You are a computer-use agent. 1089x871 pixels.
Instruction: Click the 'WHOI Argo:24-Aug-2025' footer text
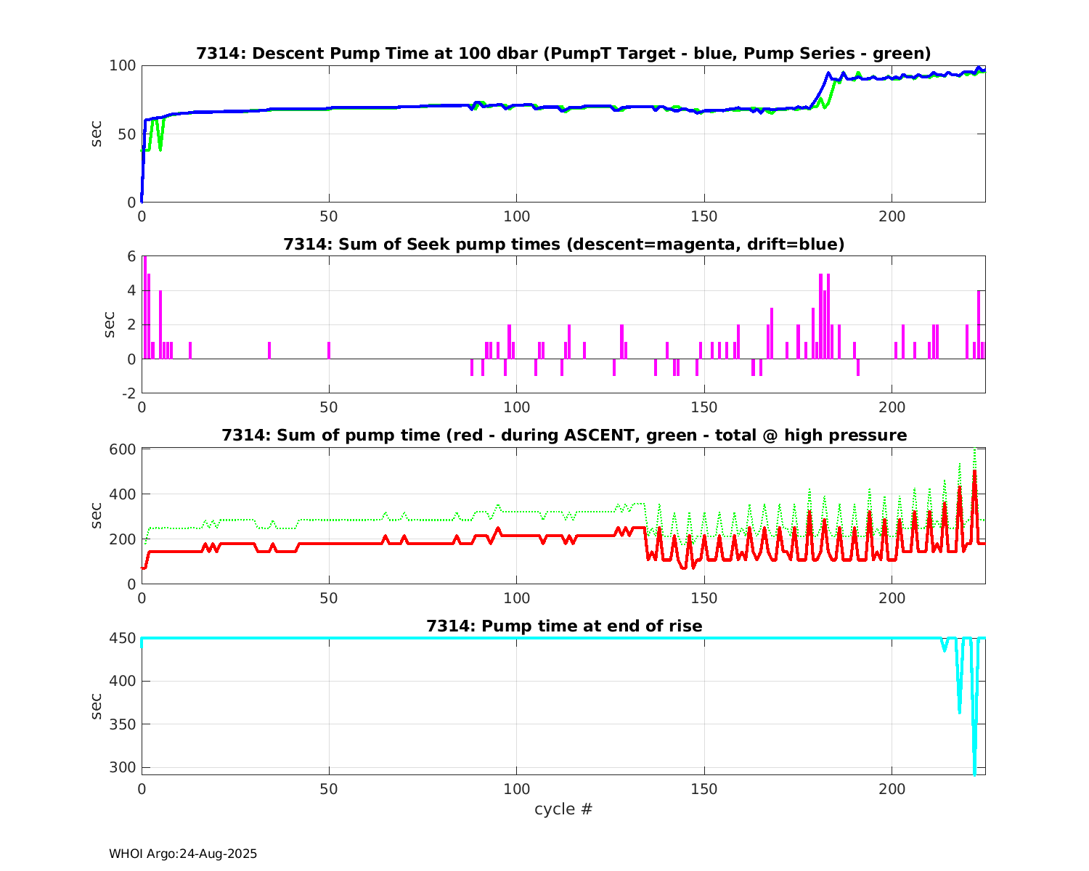tap(183, 854)
